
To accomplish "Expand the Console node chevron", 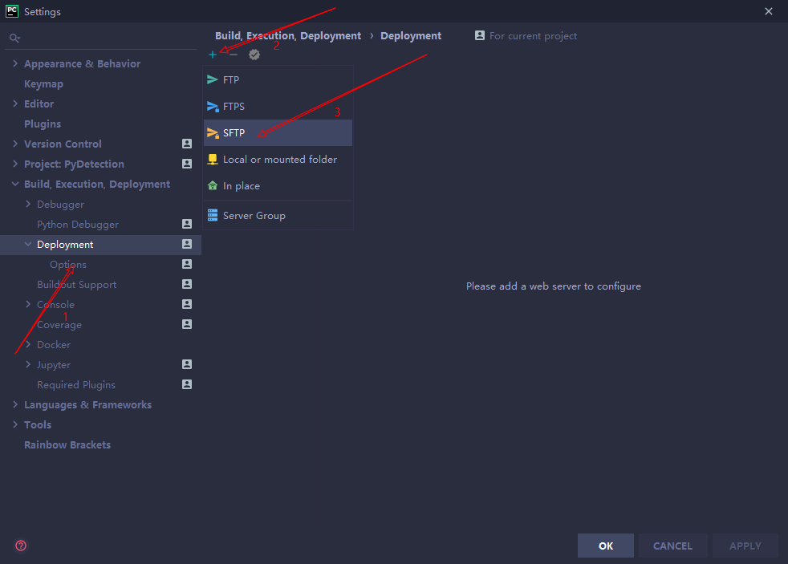I will tap(28, 304).
